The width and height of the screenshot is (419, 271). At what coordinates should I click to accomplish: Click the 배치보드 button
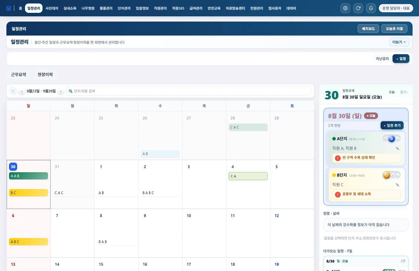pos(368,29)
